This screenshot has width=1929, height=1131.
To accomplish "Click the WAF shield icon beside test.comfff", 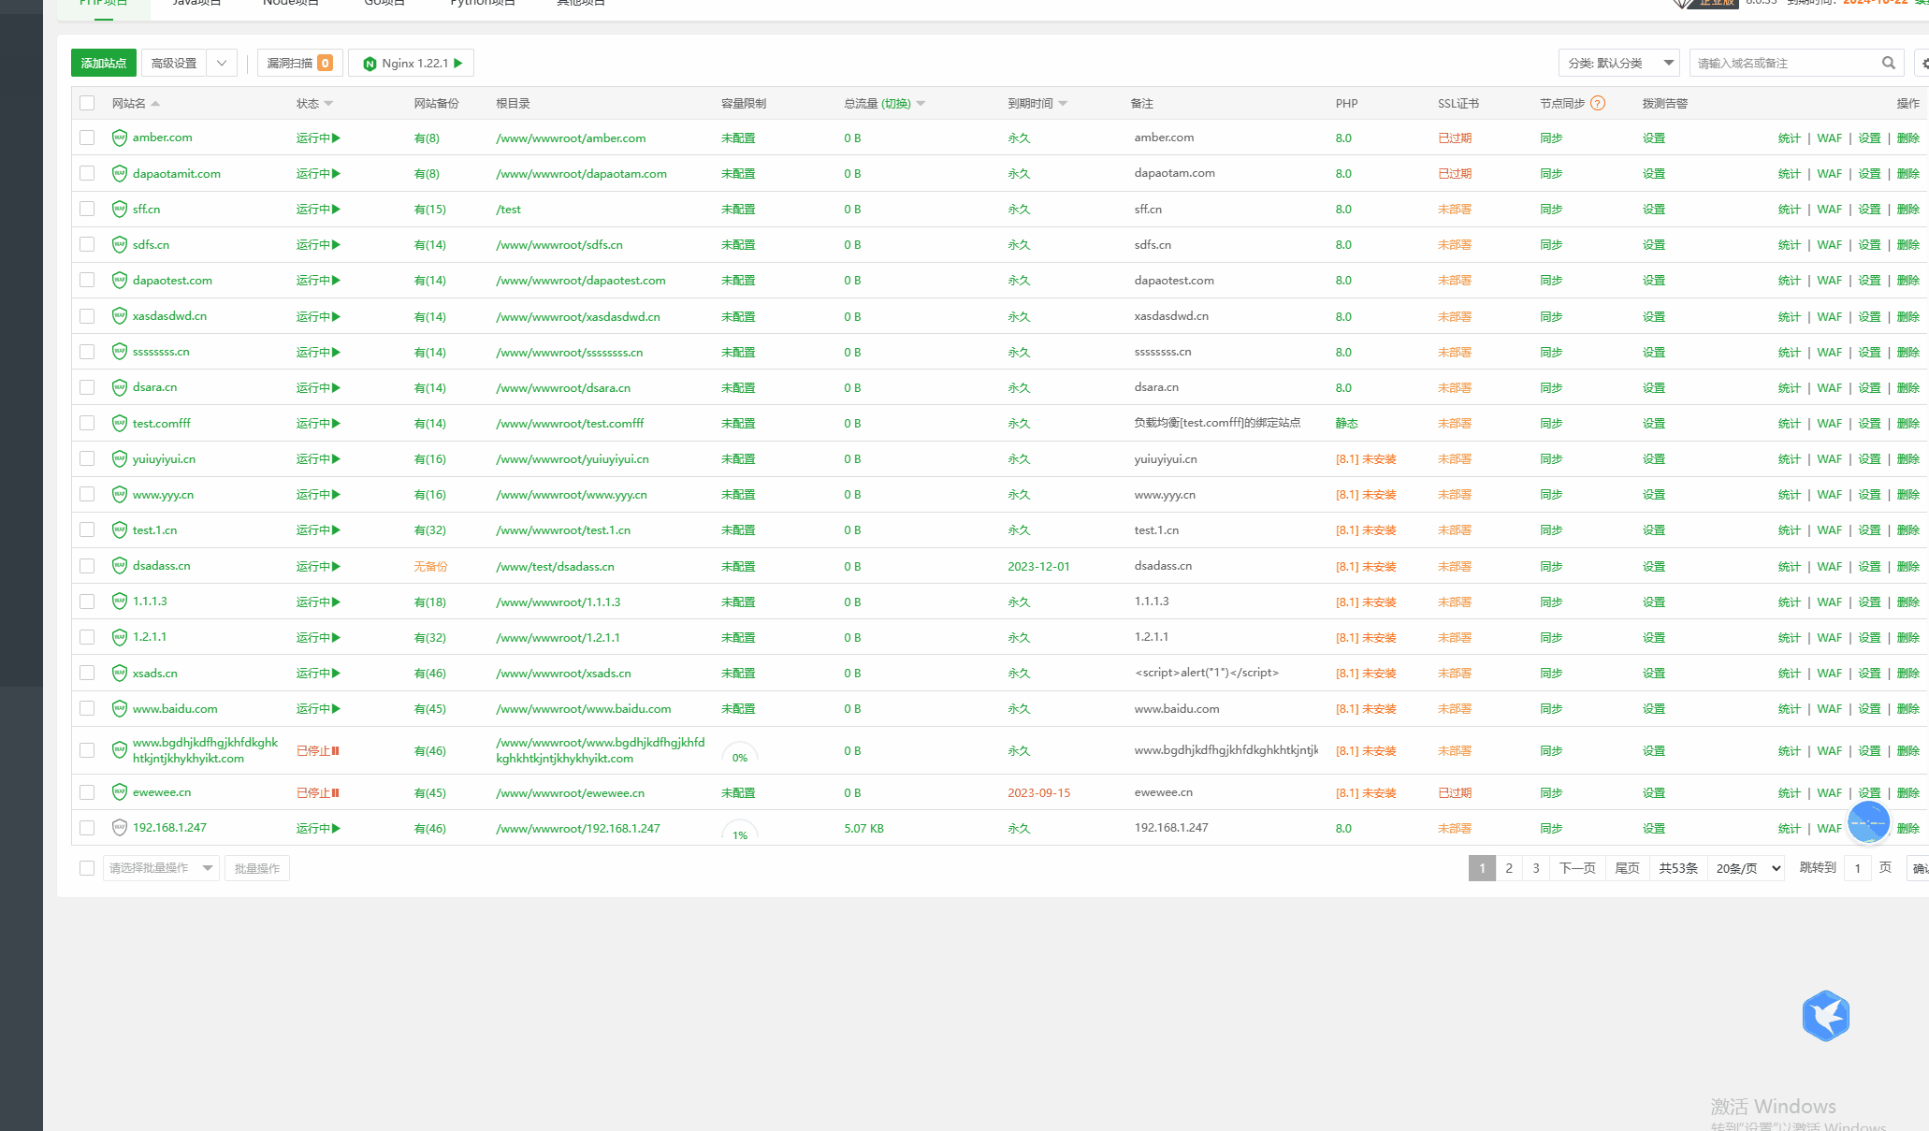I will (119, 423).
